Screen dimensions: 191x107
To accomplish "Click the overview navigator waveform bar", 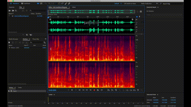I will 92,12.
